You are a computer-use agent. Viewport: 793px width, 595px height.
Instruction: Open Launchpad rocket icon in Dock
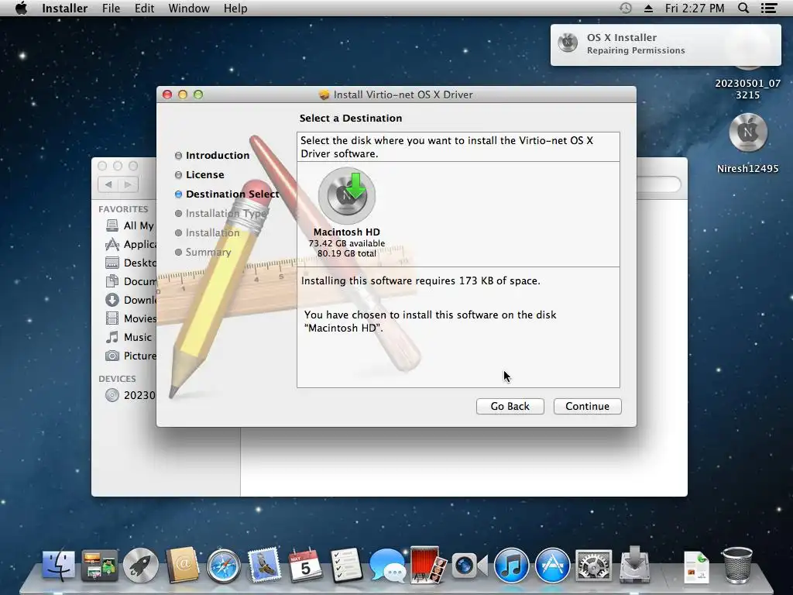pyautogui.click(x=141, y=565)
